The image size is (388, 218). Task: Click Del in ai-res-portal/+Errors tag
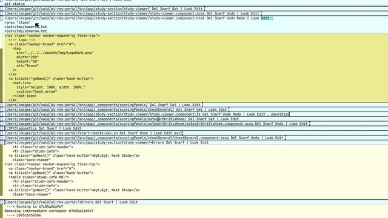pyautogui.click(x=98, y=202)
